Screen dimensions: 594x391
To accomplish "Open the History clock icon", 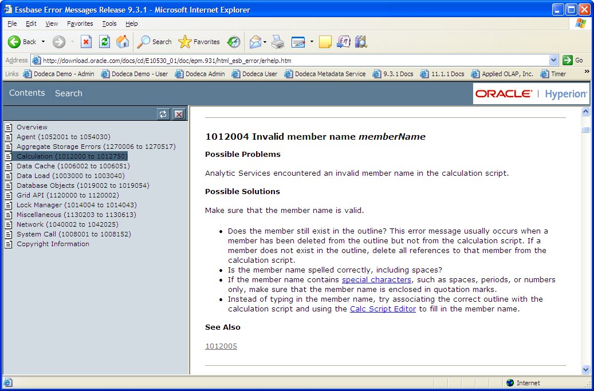I will tap(234, 42).
